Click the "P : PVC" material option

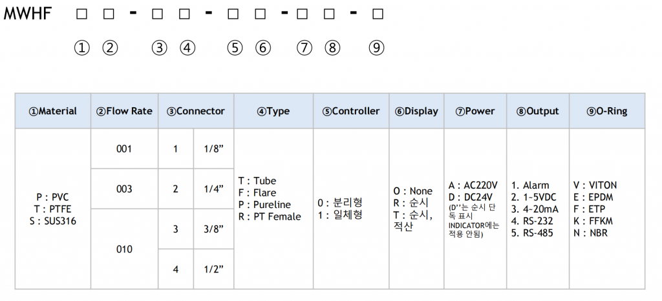tap(52, 196)
